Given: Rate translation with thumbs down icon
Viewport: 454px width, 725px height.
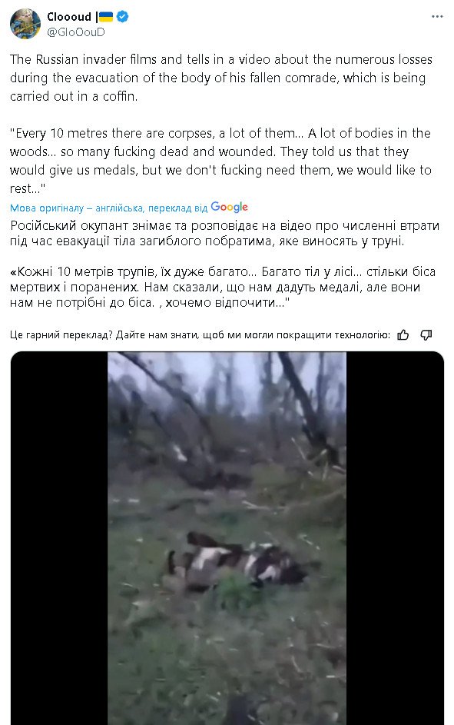Looking at the screenshot, I should pos(426,334).
